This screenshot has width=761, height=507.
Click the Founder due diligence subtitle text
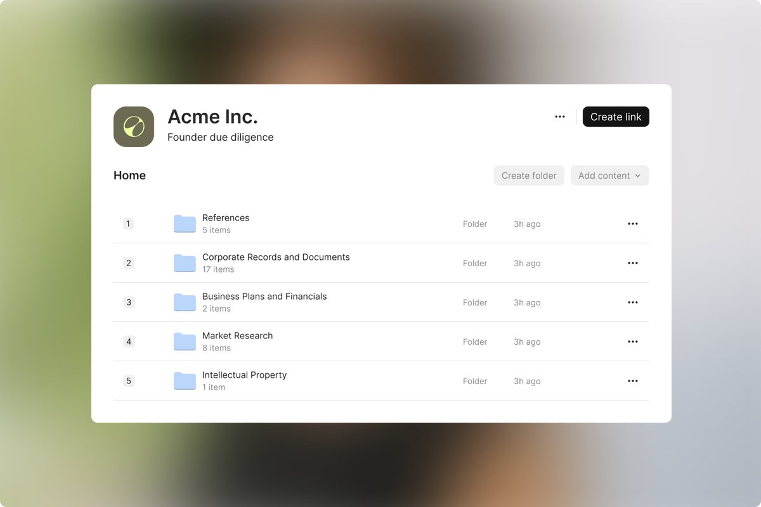220,137
